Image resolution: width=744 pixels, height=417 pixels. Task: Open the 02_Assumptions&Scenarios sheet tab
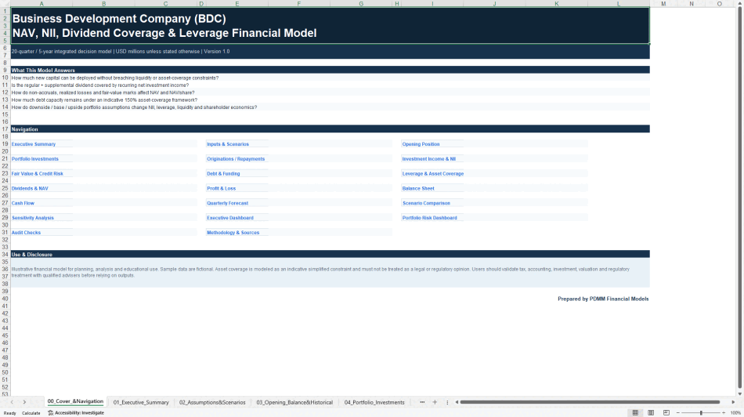coord(212,402)
